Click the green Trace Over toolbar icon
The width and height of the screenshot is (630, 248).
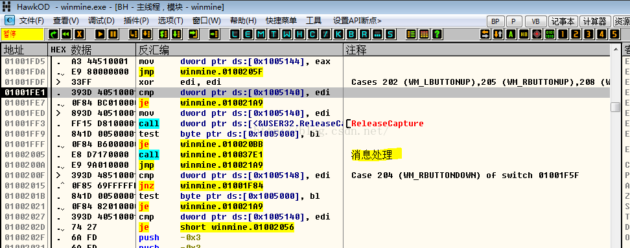click(176, 34)
